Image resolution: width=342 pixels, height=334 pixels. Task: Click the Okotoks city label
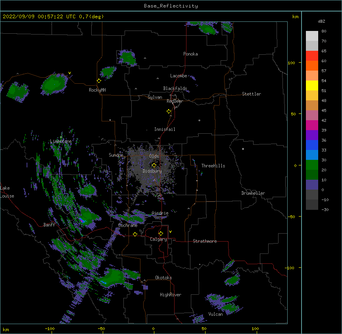pos(163,278)
